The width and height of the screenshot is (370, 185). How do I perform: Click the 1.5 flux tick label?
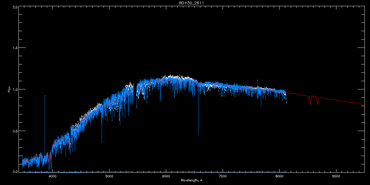pos(15,48)
